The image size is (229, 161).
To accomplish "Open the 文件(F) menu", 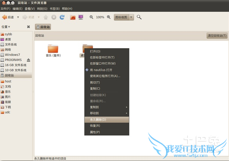I will pyautogui.click(x=5, y=9).
